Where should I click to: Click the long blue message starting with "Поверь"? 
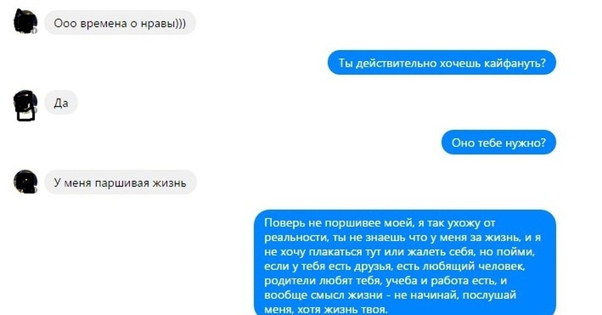click(405, 263)
